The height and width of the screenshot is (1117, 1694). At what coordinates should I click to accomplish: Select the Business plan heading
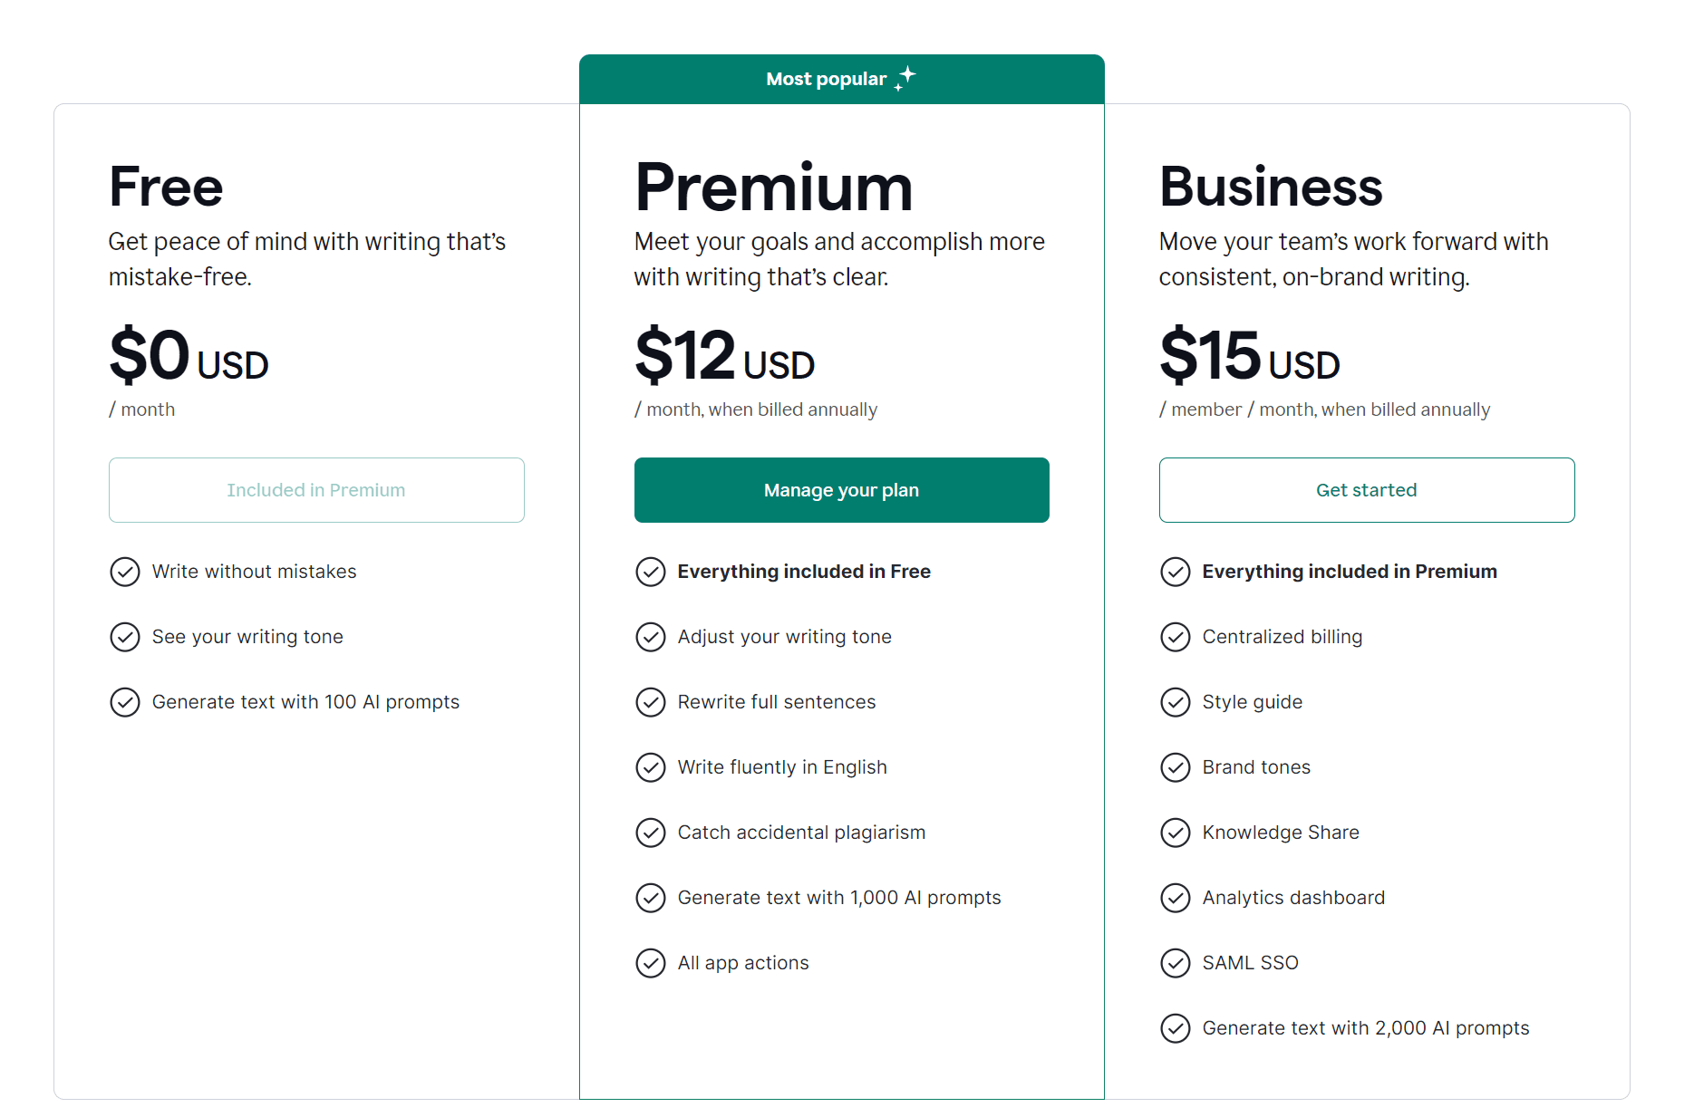point(1271,187)
